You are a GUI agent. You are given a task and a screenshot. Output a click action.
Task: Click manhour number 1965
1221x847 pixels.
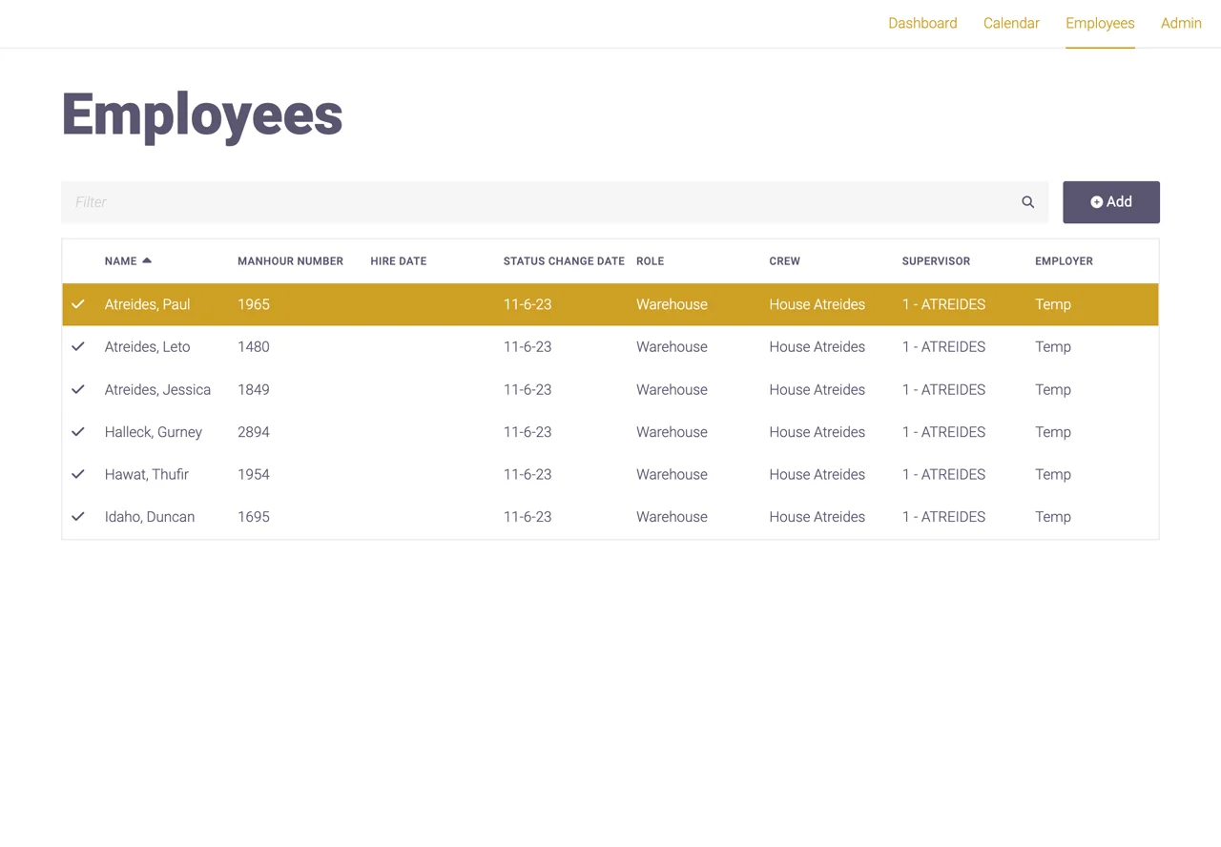click(x=254, y=304)
